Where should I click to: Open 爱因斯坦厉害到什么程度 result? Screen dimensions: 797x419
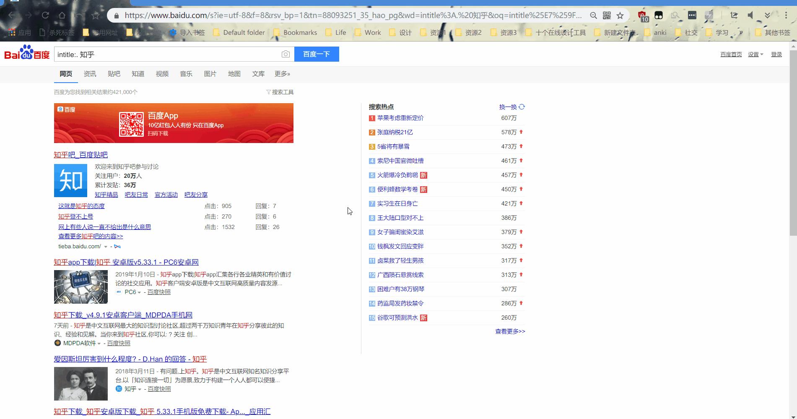[x=130, y=359]
